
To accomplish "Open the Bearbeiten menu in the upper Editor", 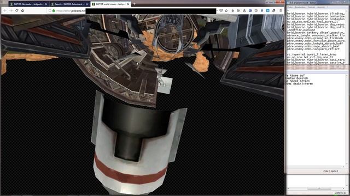I will click(x=300, y=7).
